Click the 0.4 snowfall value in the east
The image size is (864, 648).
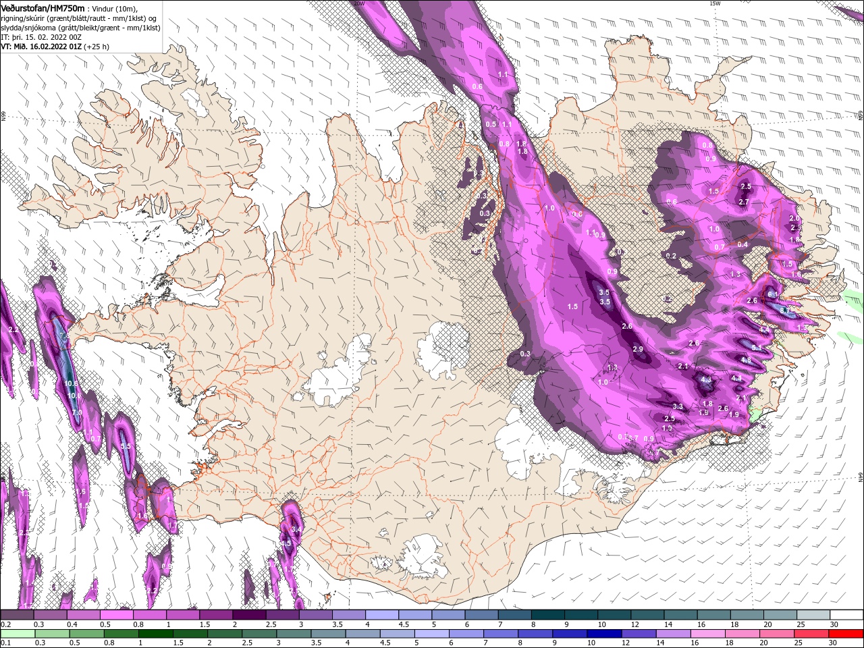[742, 244]
